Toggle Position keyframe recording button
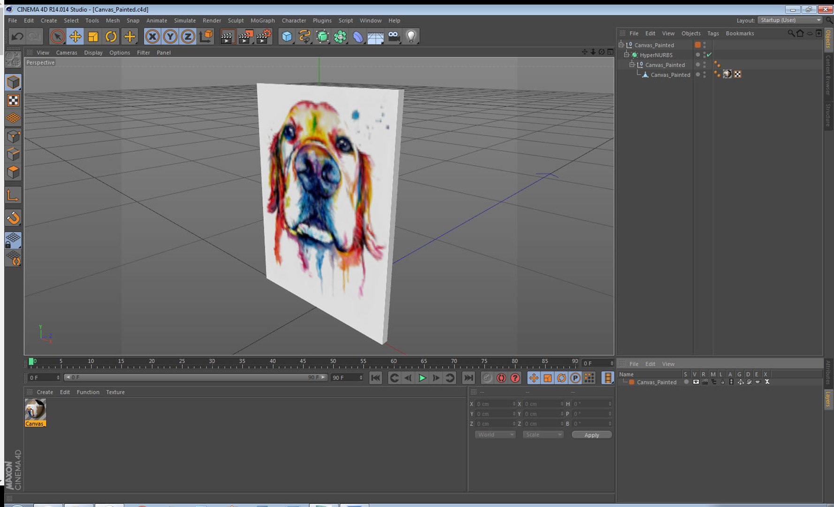 tap(534, 378)
